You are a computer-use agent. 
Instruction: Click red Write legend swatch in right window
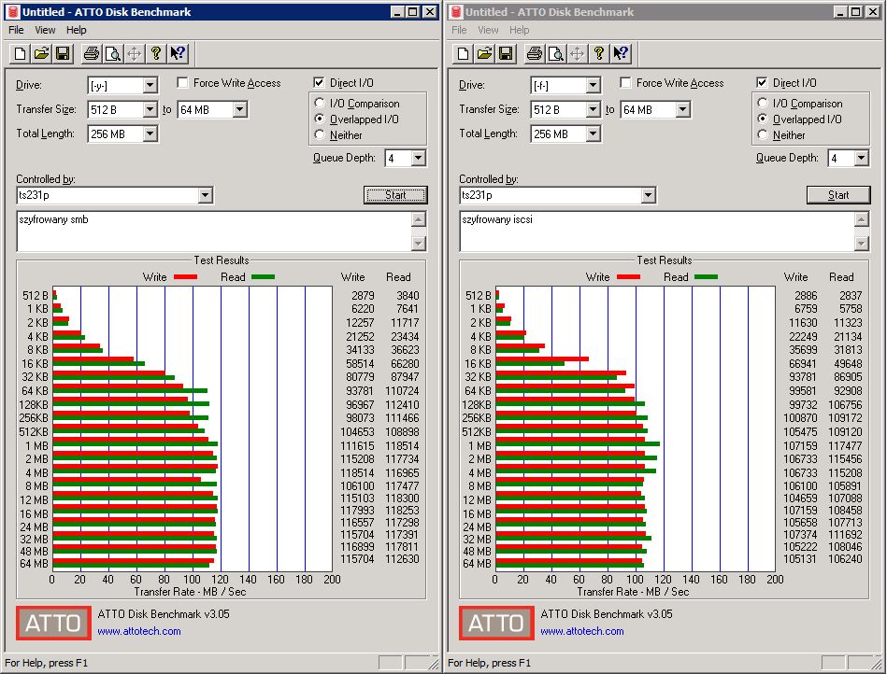[x=628, y=277]
